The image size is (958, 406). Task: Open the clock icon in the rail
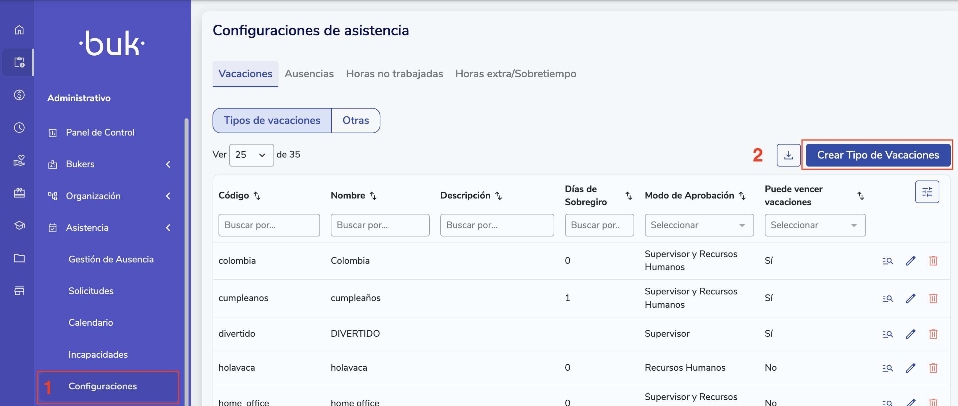pos(19,128)
